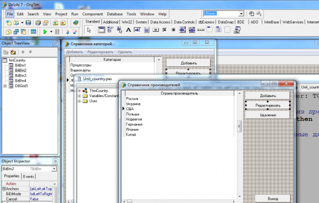Switch to Events tab in Object Inspector

coord(29,177)
